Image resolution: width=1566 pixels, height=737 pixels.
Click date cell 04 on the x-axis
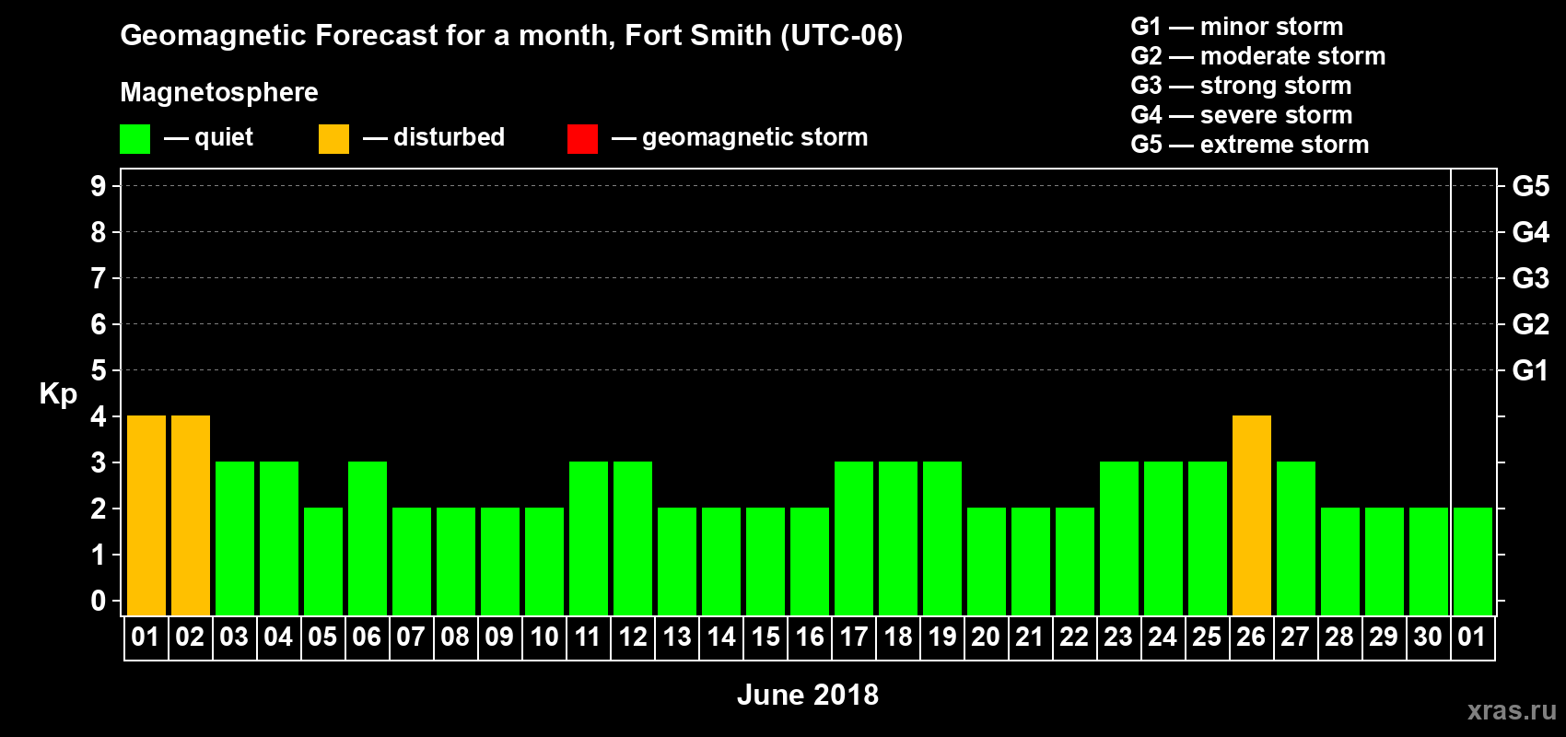click(279, 638)
